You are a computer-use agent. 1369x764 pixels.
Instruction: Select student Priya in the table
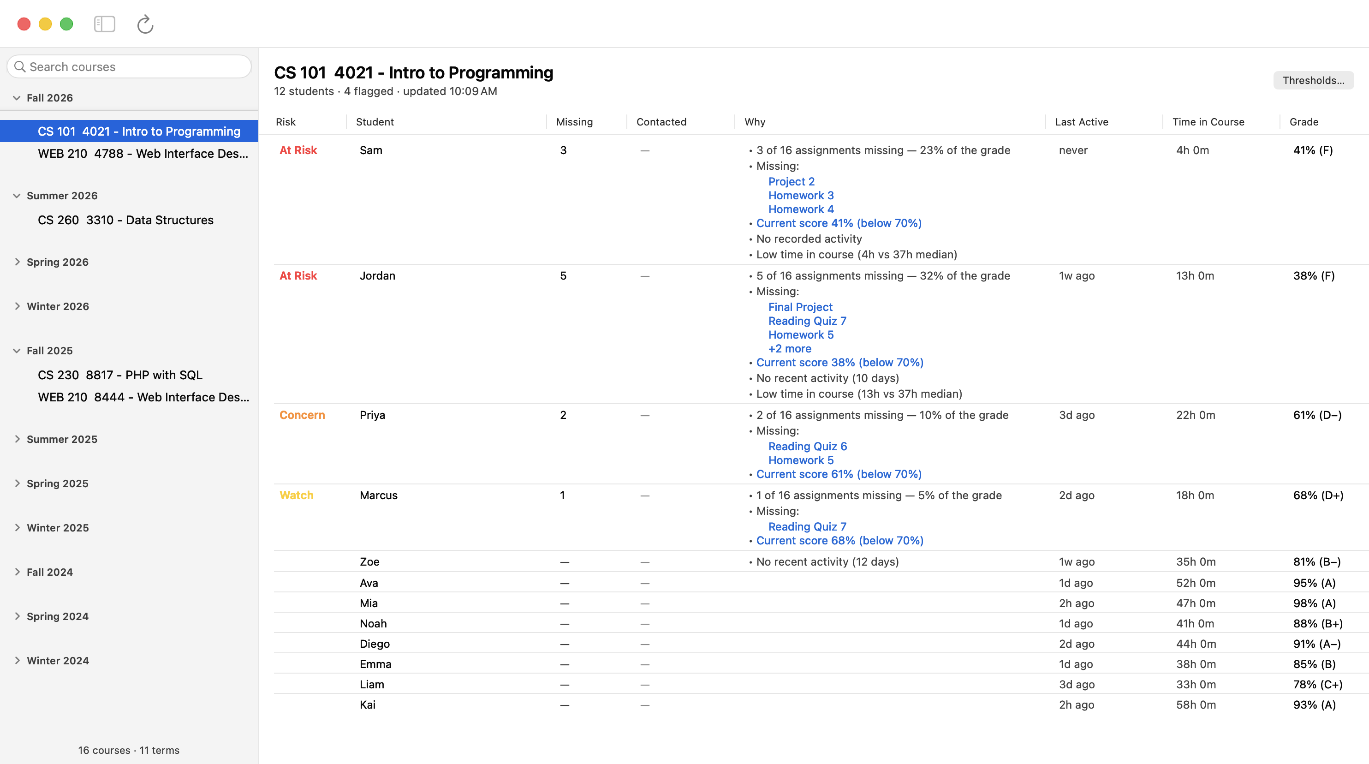point(372,415)
